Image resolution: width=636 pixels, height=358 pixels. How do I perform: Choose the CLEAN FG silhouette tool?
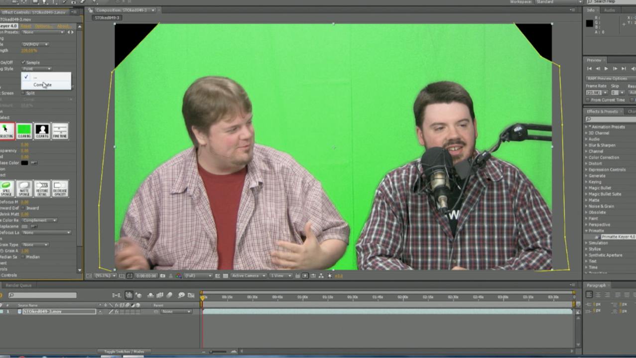pyautogui.click(x=42, y=131)
